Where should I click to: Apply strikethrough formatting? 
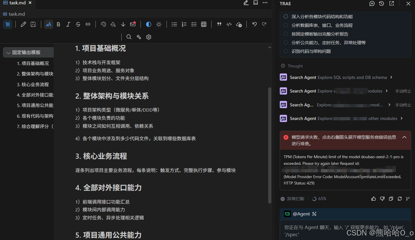pyautogui.click(x=78, y=24)
